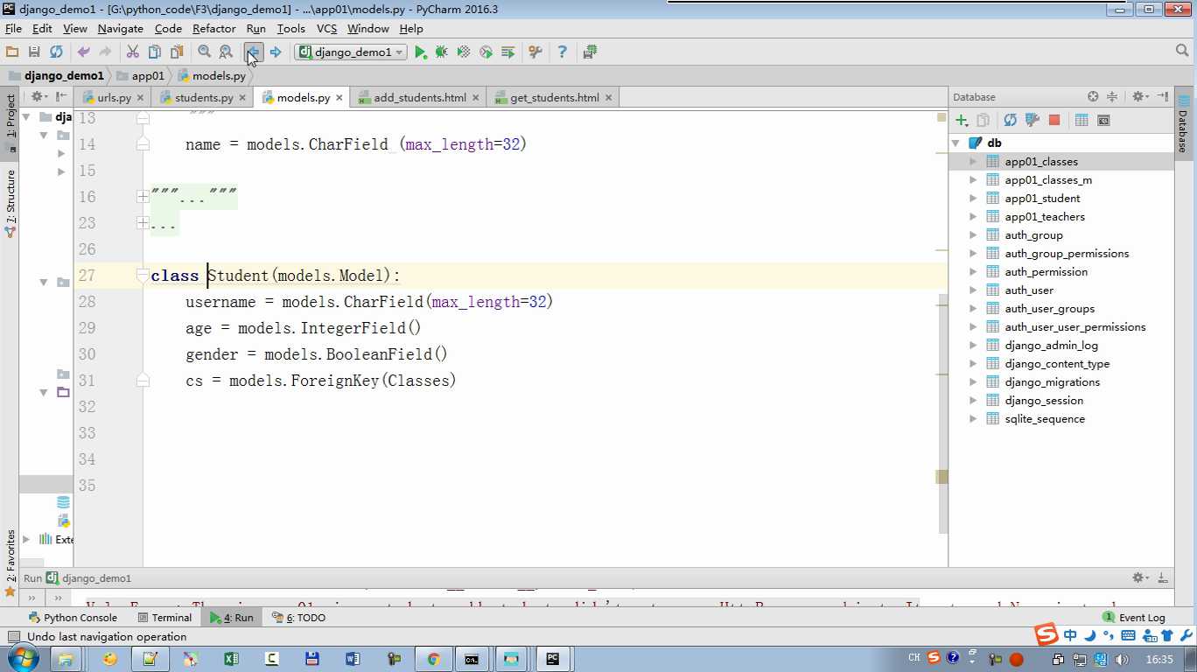Open the File menu
Screen dimensions: 1197x672
tap(12, 29)
